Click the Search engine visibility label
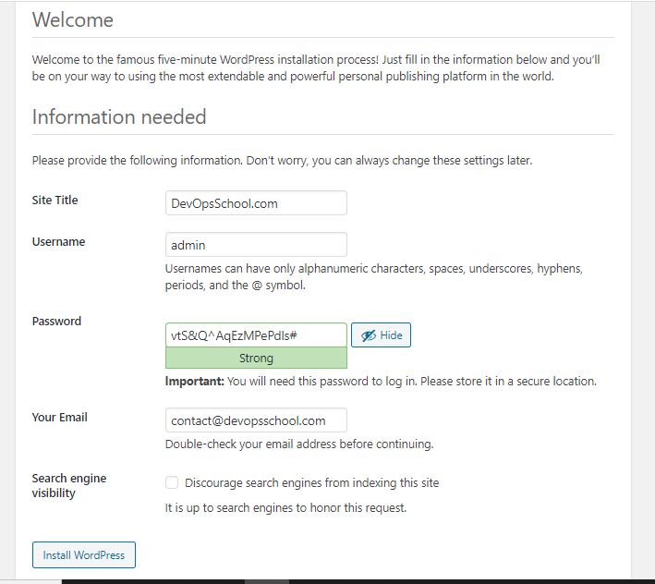The image size is (655, 584). (x=68, y=485)
